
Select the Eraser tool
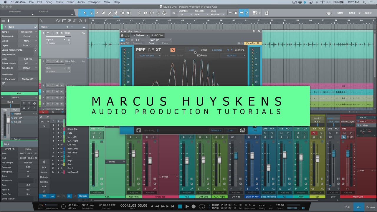click(x=104, y=13)
